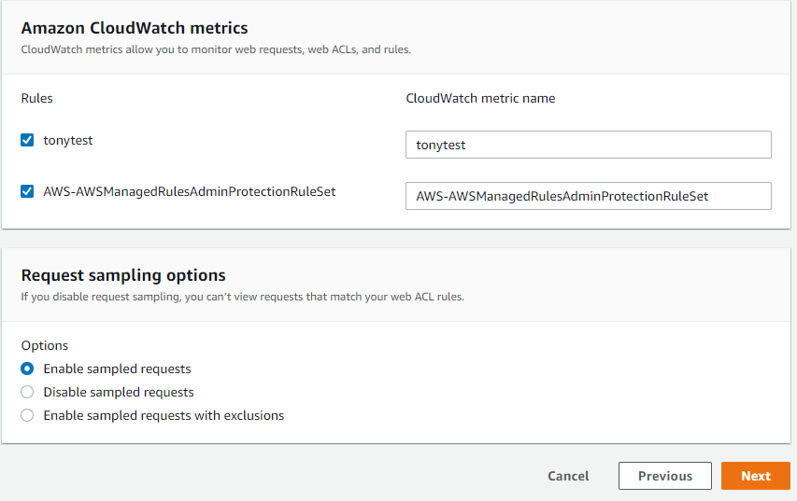
Task: Select Enable sampled requests with exclusions
Action: (x=27, y=415)
